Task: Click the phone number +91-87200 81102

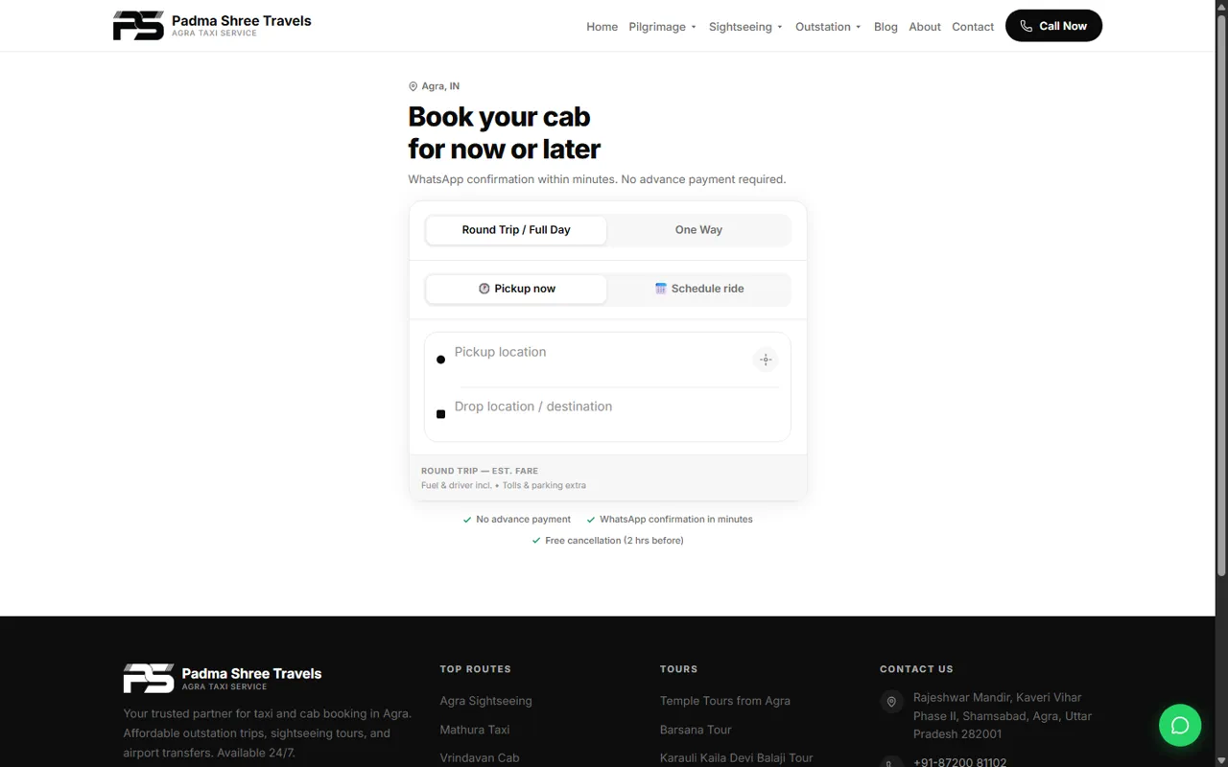Action: pyautogui.click(x=959, y=762)
